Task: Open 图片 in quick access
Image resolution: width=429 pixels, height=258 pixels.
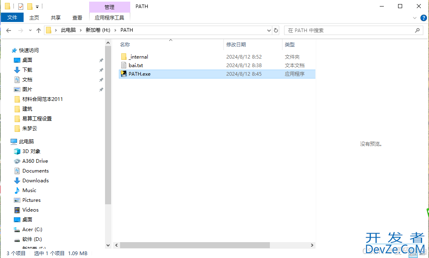Action: coord(27,90)
